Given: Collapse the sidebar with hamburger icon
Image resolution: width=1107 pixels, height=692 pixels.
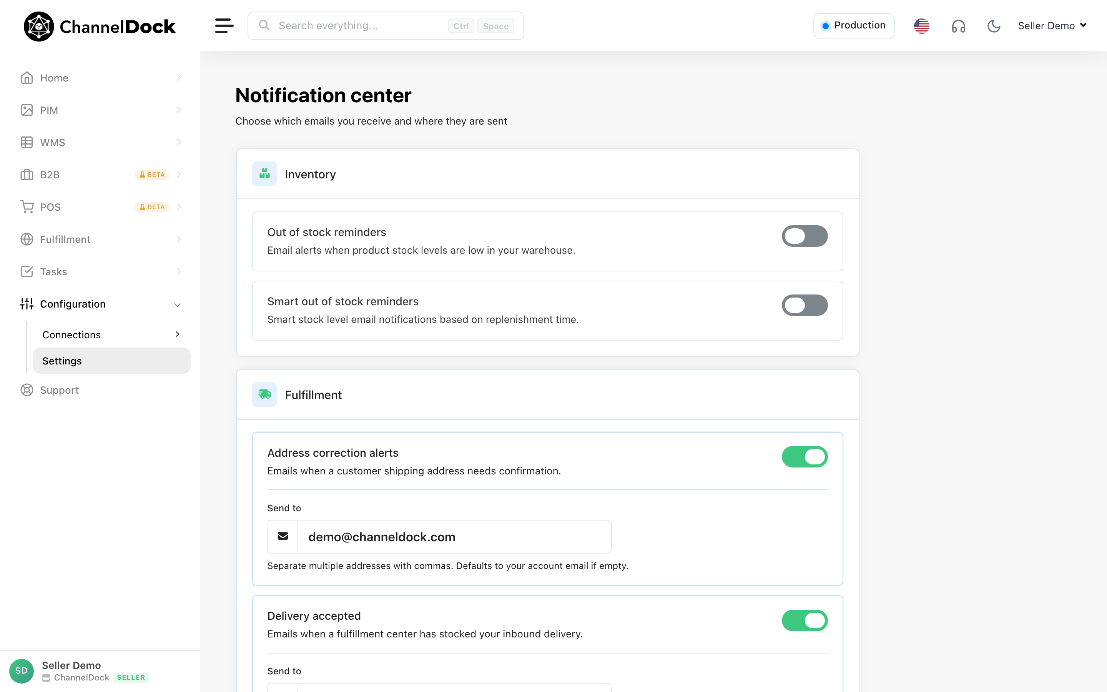Looking at the screenshot, I should tap(224, 26).
